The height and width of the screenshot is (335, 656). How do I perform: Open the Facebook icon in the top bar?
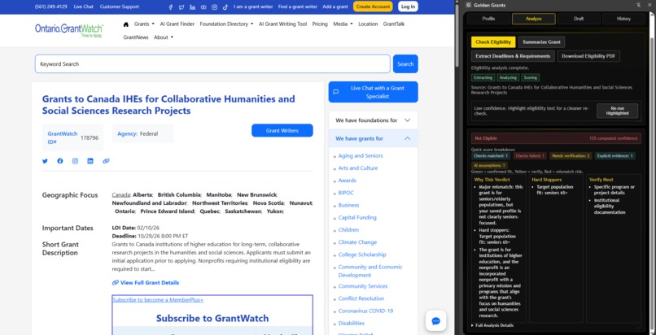pos(170,7)
